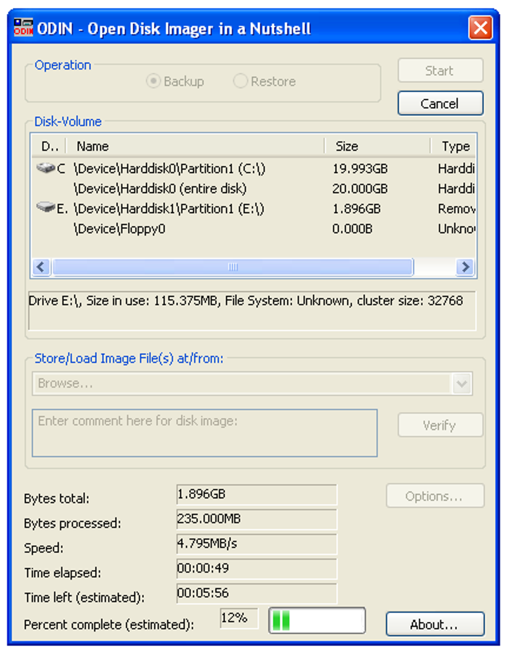This screenshot has width=506, height=654.
Task: Click the Start button
Action: 440,71
